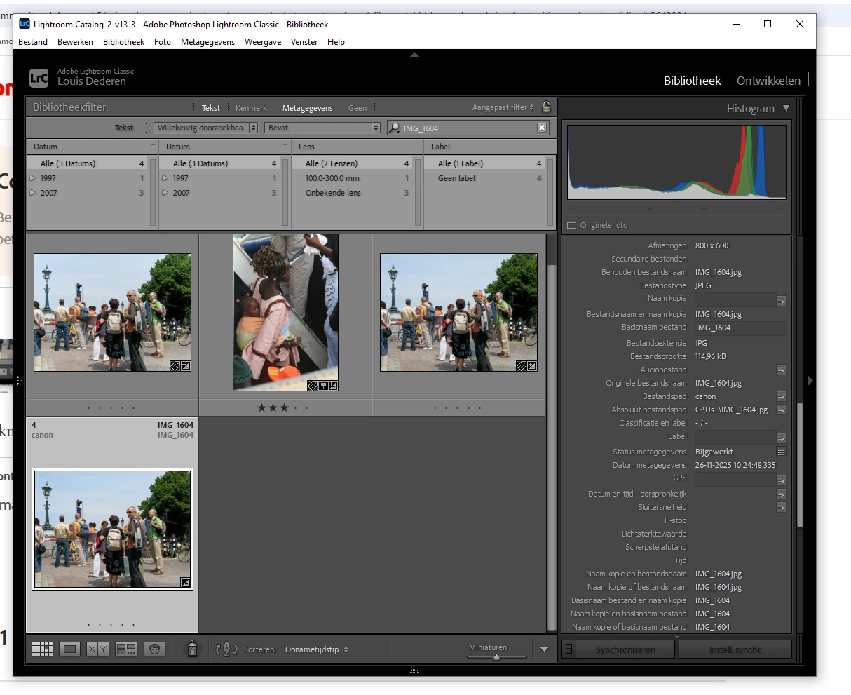This screenshot has height=695, width=851.
Task: Open Survey view icon
Action: pyautogui.click(x=126, y=649)
